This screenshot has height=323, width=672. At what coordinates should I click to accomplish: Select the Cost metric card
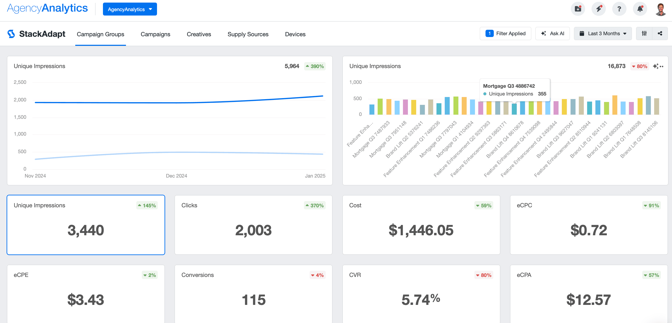pos(421,225)
